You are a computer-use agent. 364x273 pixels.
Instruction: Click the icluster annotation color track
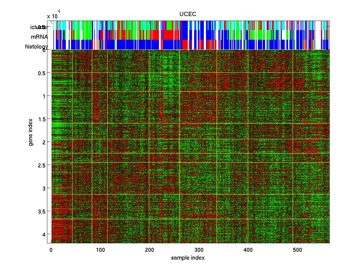point(190,25)
